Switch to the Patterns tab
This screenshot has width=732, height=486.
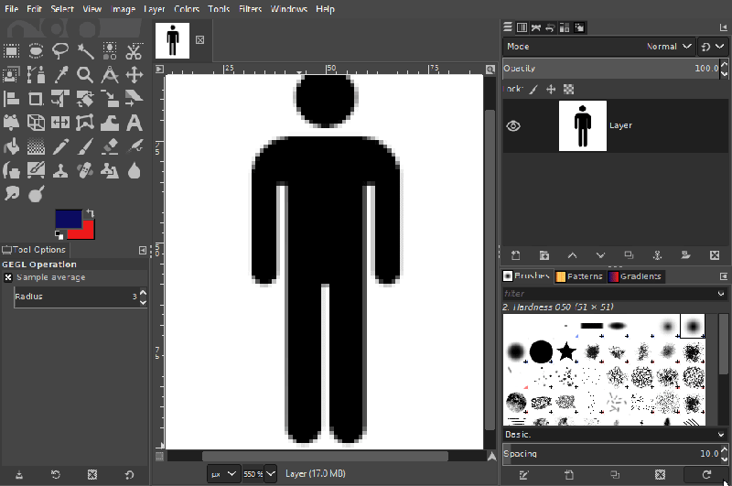coord(579,276)
